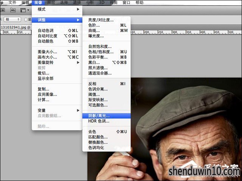This screenshot has width=242, height=181.
Task: Open 曲线... adjustment
Action: coord(107,31)
